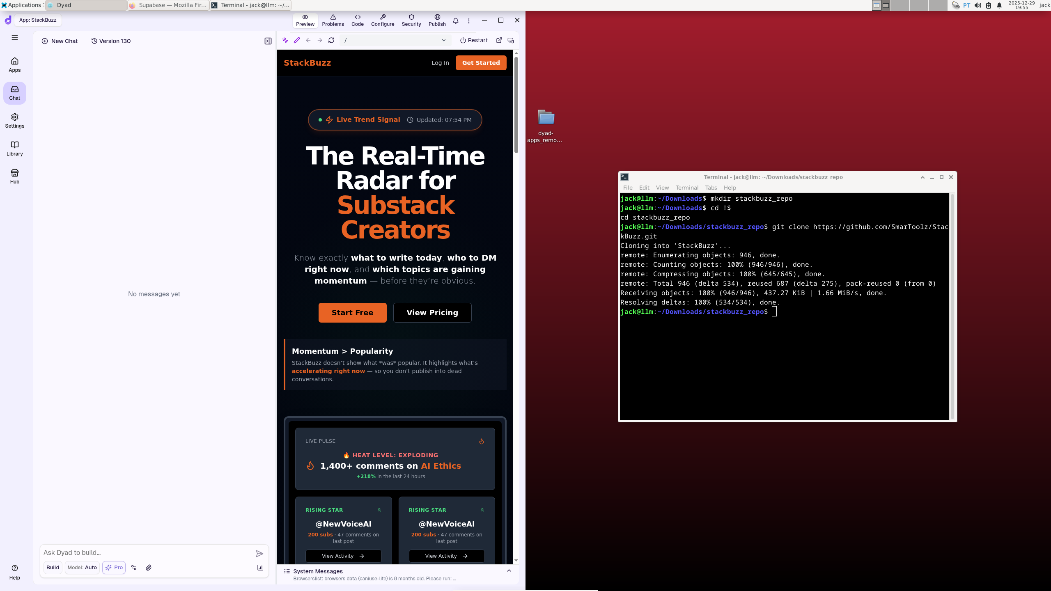Open preview in external browser window
This screenshot has height=591, width=1051.
click(x=499, y=40)
